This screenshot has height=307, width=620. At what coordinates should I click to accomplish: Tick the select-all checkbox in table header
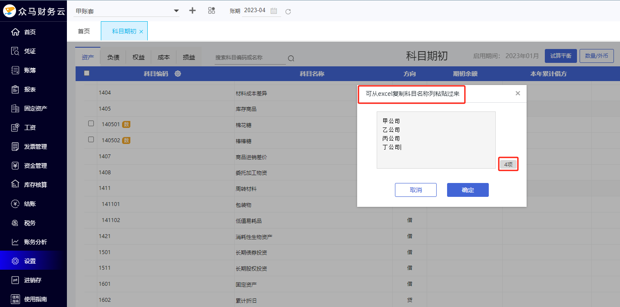pos(86,73)
